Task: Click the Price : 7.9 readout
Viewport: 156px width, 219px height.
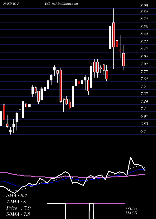Action: 18,208
